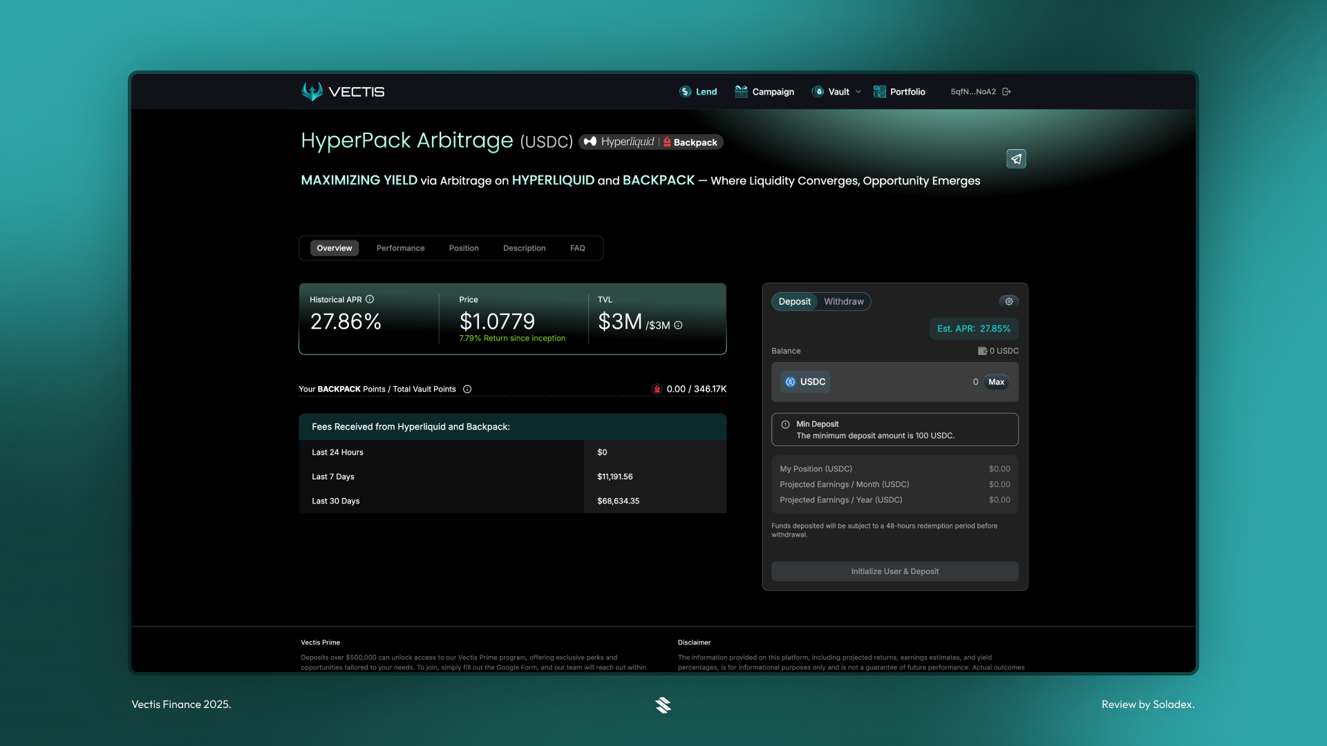
Task: Click the Telegram paper-plane share icon
Action: [1016, 159]
